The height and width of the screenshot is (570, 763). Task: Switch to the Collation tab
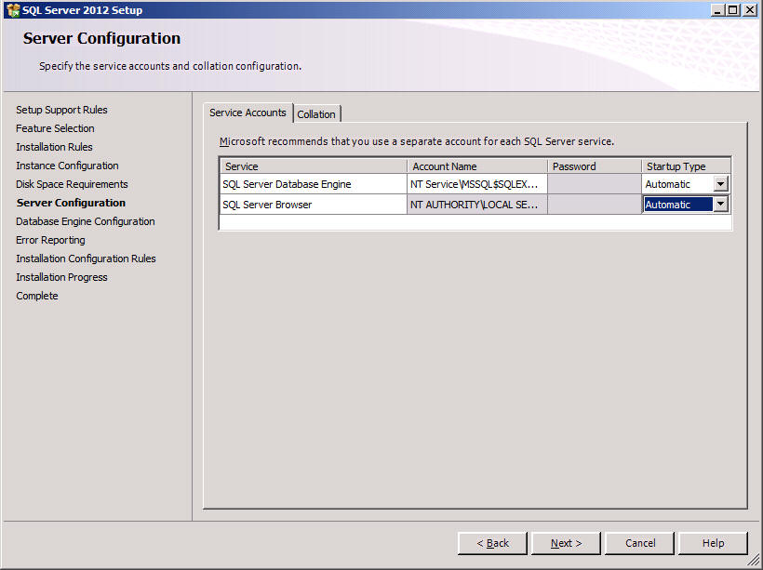click(x=316, y=114)
